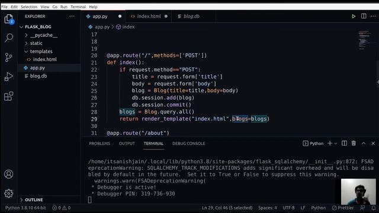The height and width of the screenshot is (213, 379).
Task: Open the Help menu
Action: (x=93, y=7)
